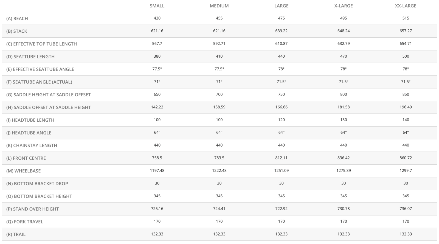Click the 515 reach value for XX-Large

point(406,18)
